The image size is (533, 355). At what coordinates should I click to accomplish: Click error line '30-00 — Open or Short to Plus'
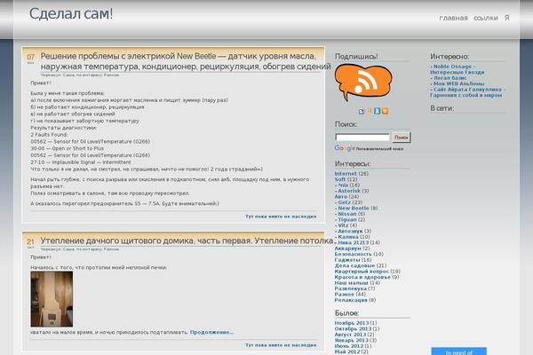[x=68, y=148]
